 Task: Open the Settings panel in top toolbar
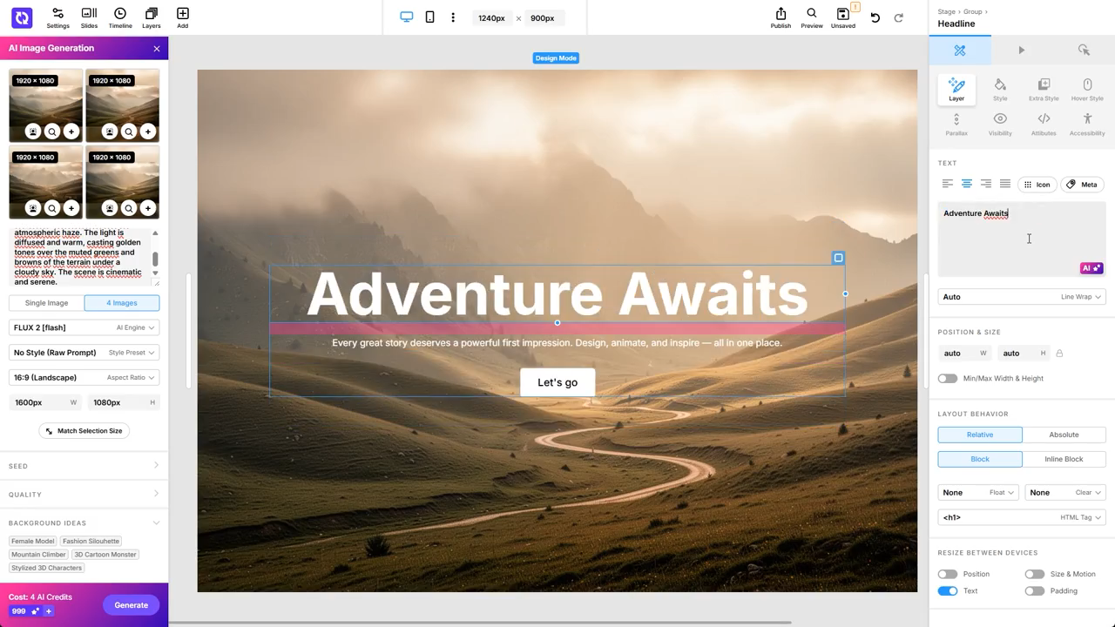57,17
